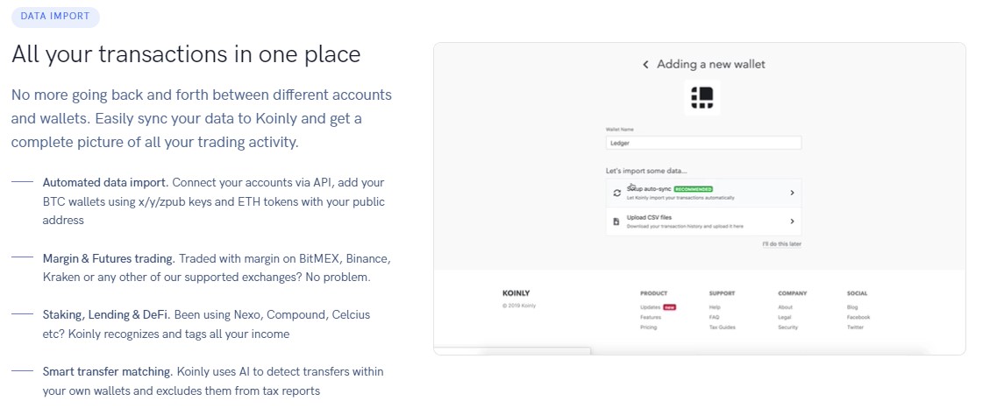Open the Tax Guides support link
Viewport: 990px width, 415px height.
[x=722, y=327]
